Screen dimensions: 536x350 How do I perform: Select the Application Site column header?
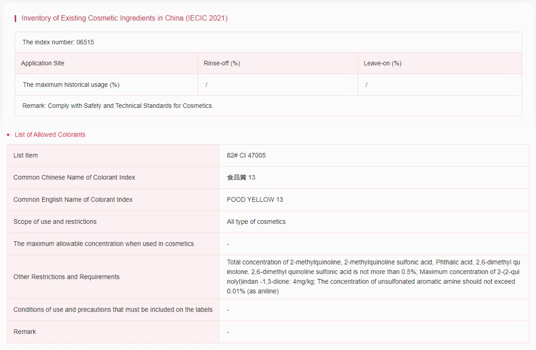[x=43, y=64]
